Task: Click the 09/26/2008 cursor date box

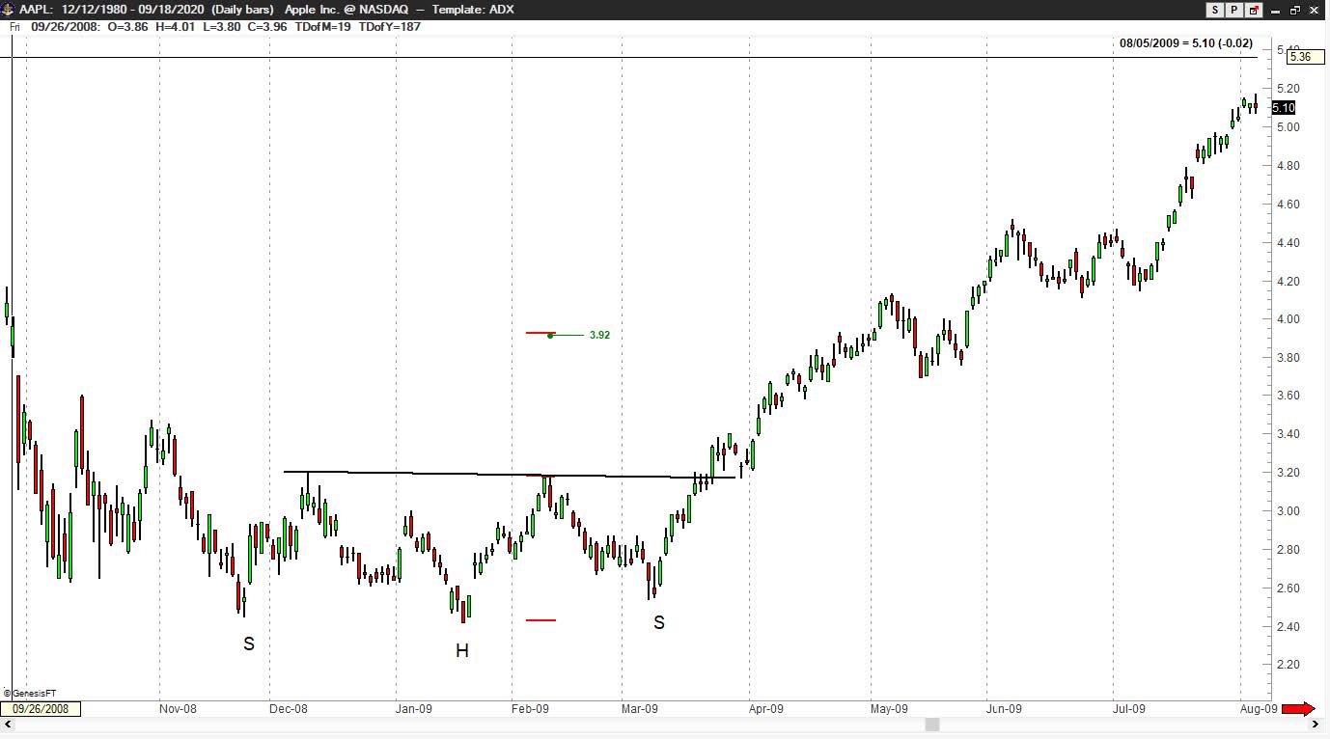Action: (x=41, y=709)
